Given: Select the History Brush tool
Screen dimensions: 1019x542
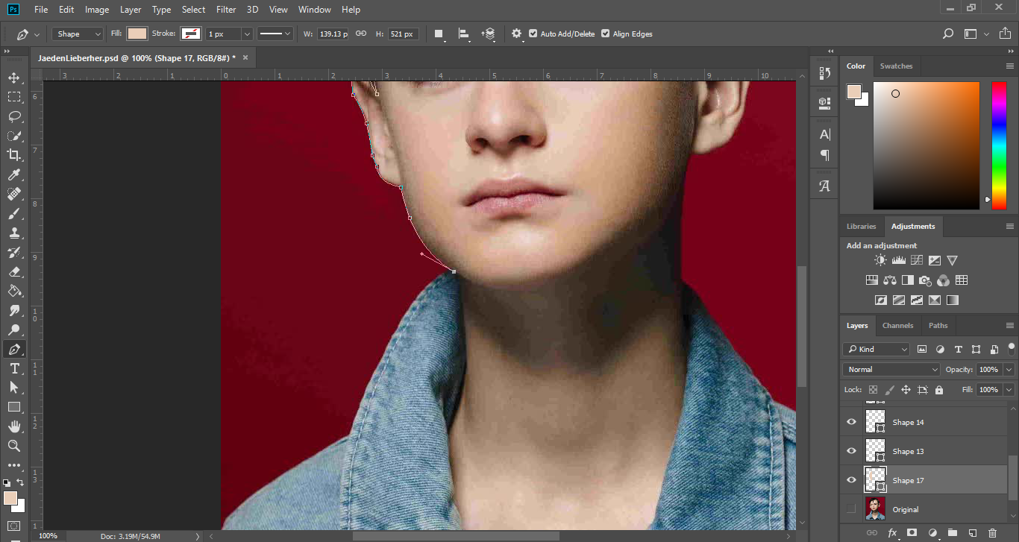Looking at the screenshot, I should [x=14, y=252].
